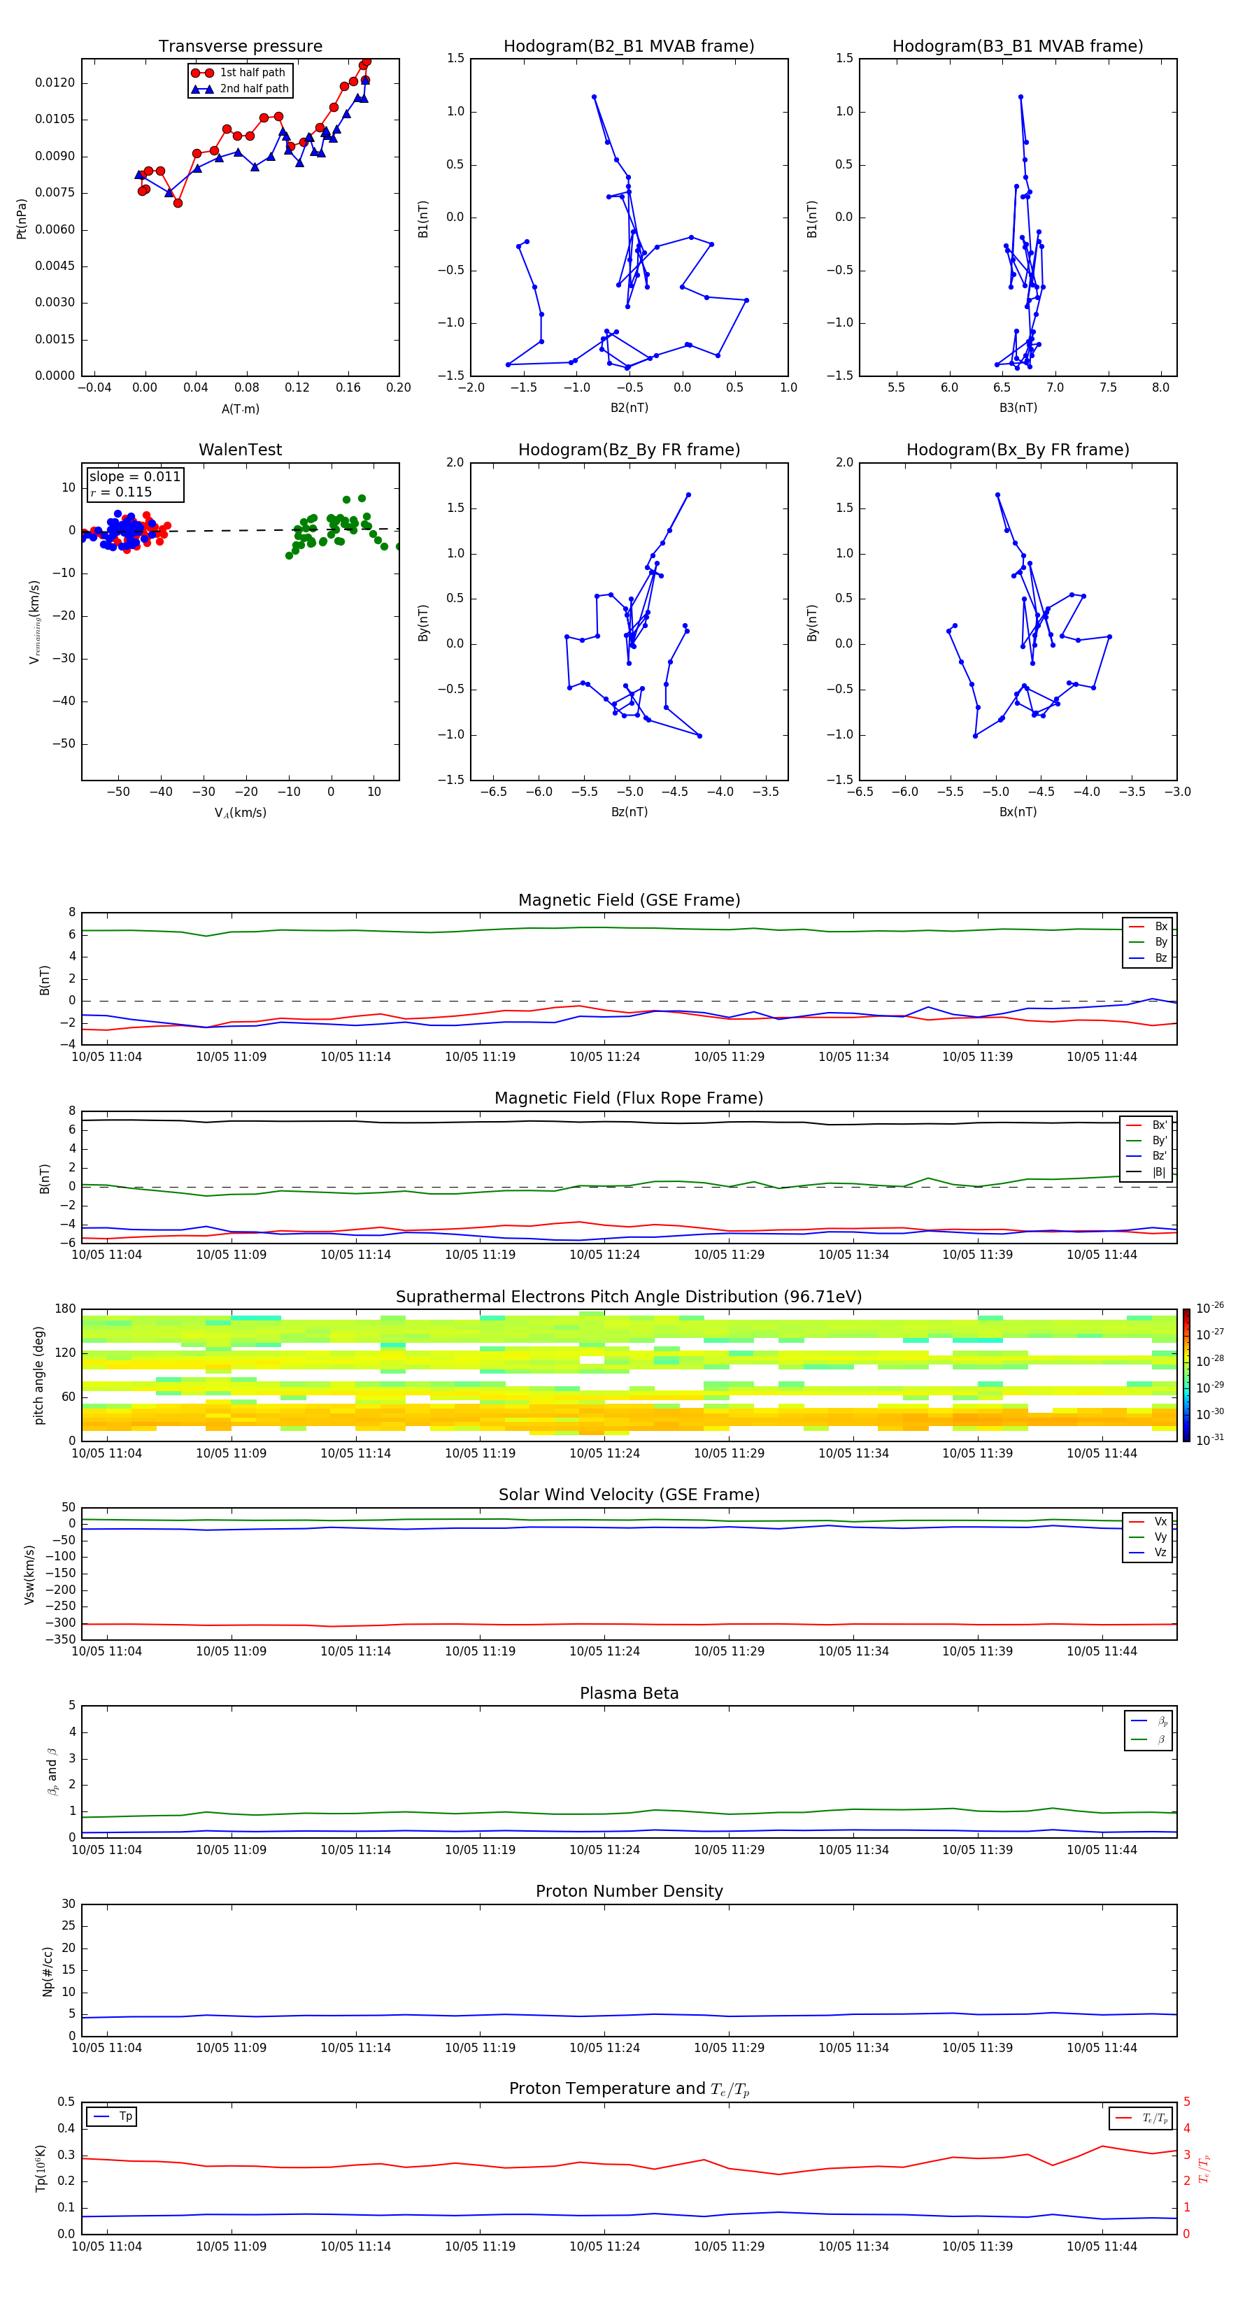Select Vx in the velocity legend
Image resolution: width=1259 pixels, height=2308 pixels.
tap(1148, 1521)
